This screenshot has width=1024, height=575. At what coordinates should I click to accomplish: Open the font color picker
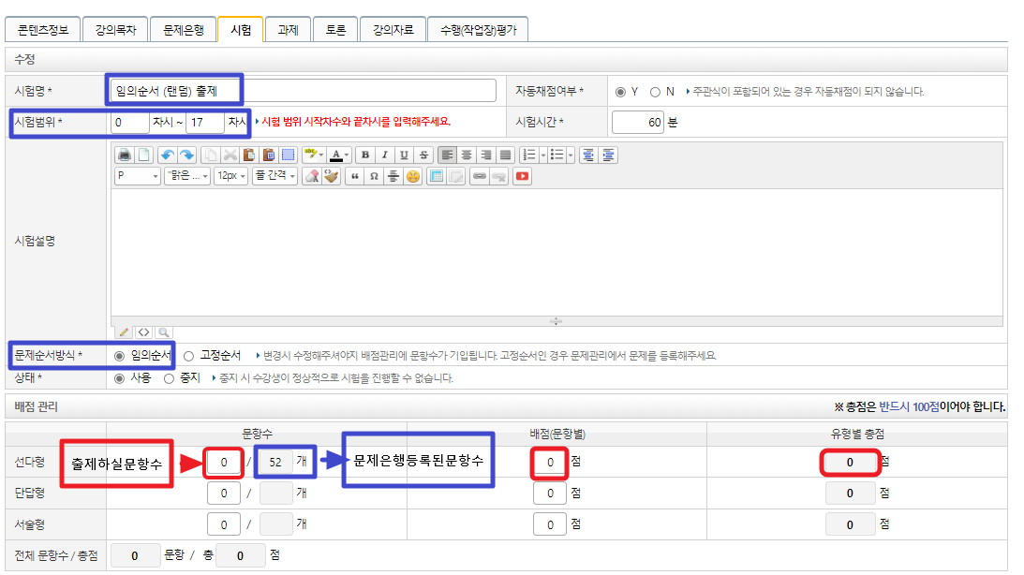click(x=338, y=155)
